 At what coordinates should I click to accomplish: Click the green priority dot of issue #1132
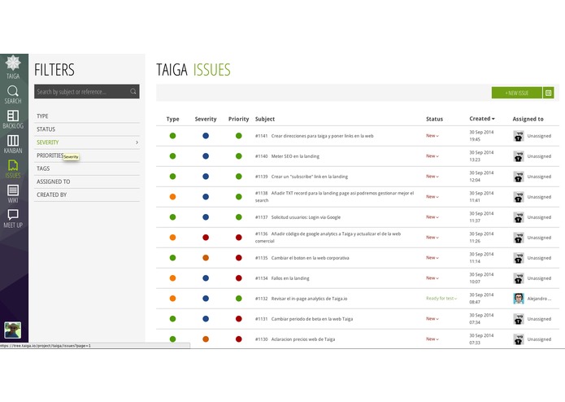(238, 299)
